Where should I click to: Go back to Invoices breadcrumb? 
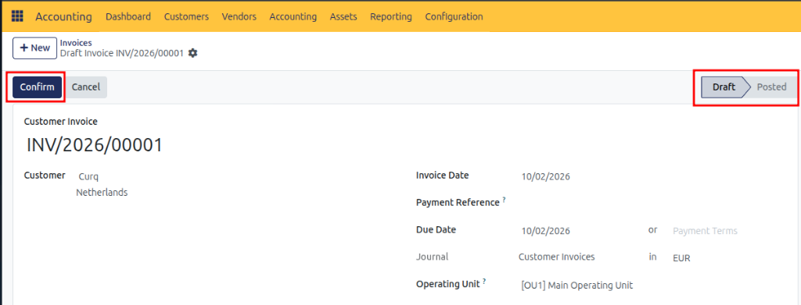[76, 43]
